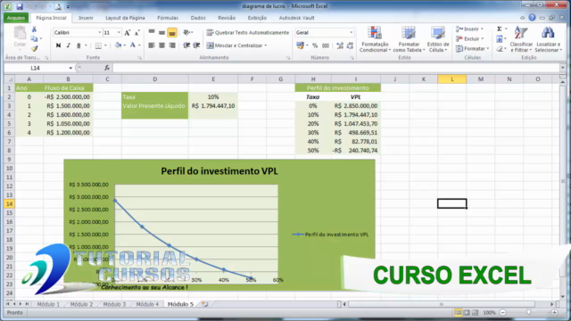Switch to Layout da Página tab
The image size is (571, 321).
[125, 18]
